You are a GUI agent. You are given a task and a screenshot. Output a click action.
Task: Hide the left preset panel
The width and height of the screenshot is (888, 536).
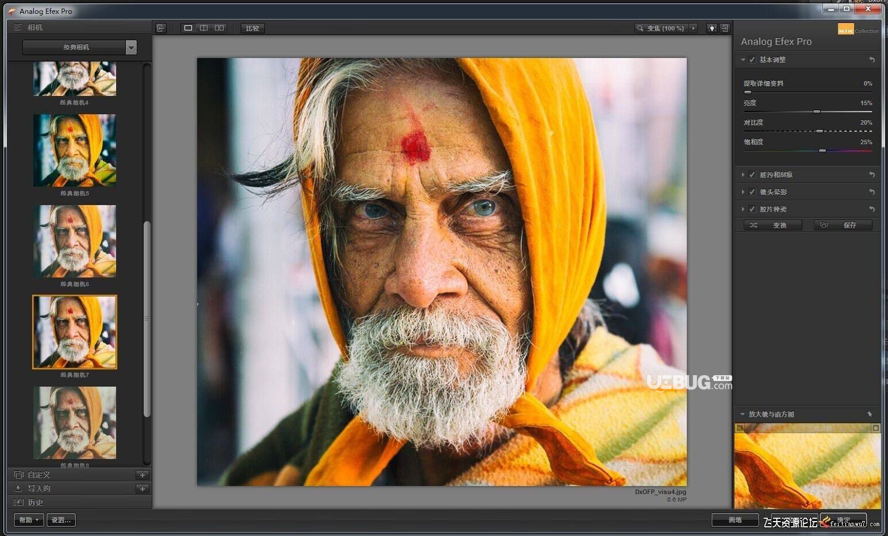point(161,28)
